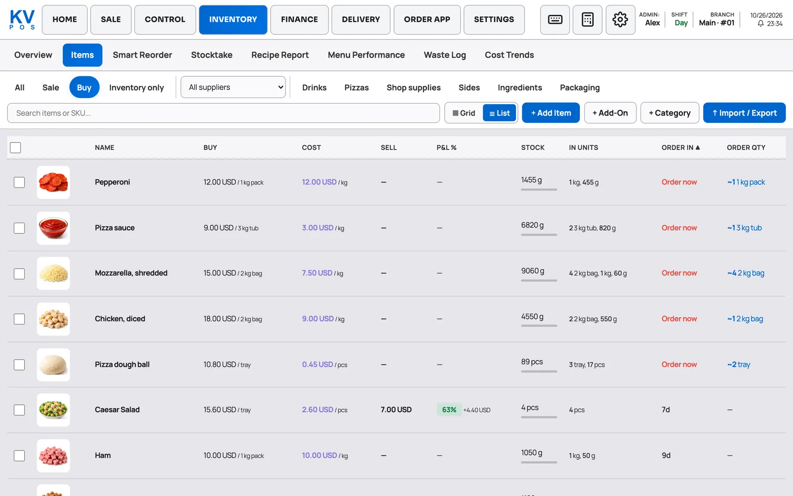
Task: Open the on-screen keyboard icon
Action: point(555,20)
